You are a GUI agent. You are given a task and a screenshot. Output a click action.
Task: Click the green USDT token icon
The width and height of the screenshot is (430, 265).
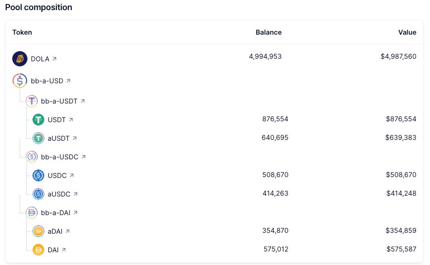point(38,120)
